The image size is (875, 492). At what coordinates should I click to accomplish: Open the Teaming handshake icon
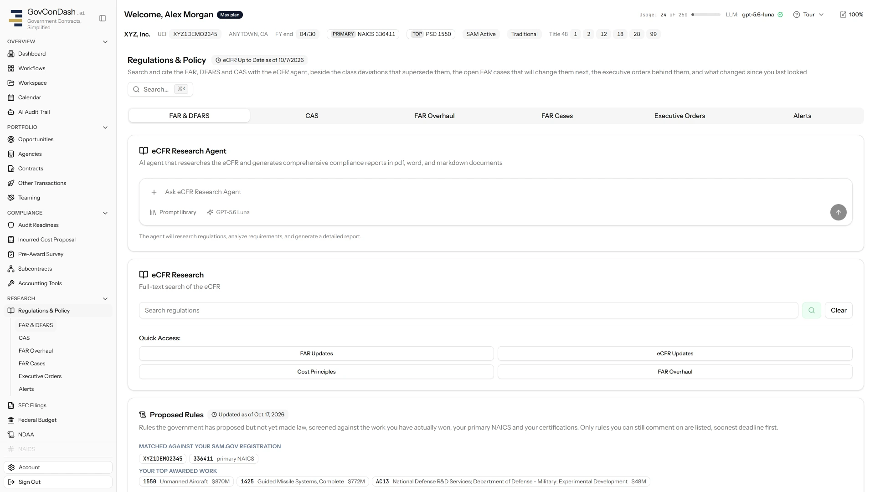(11, 198)
